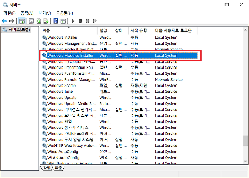Toggle the console tree show/hide icon

pyautogui.click(x=22, y=21)
